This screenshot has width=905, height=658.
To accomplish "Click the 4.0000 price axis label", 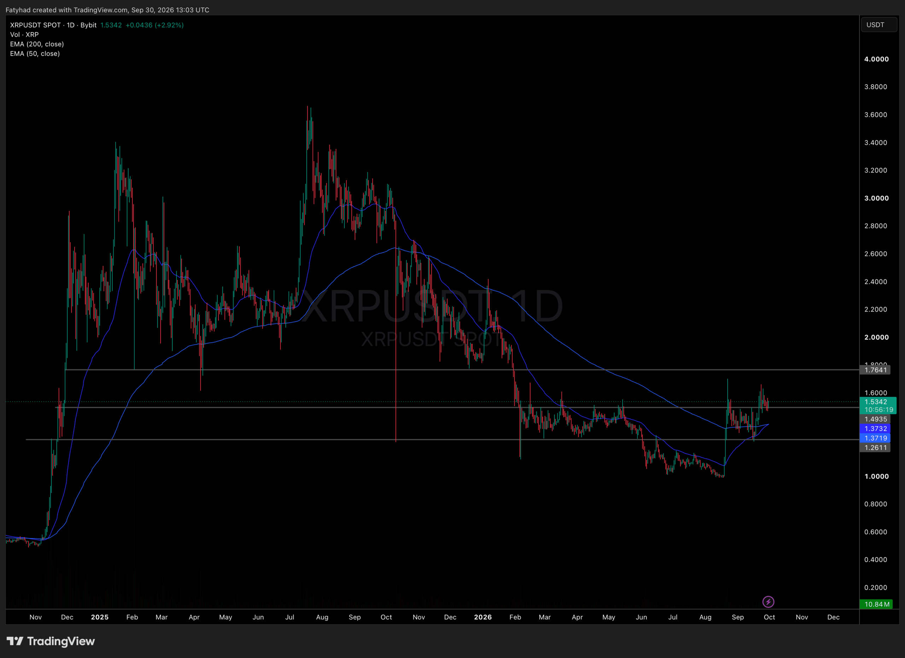I will [x=876, y=59].
